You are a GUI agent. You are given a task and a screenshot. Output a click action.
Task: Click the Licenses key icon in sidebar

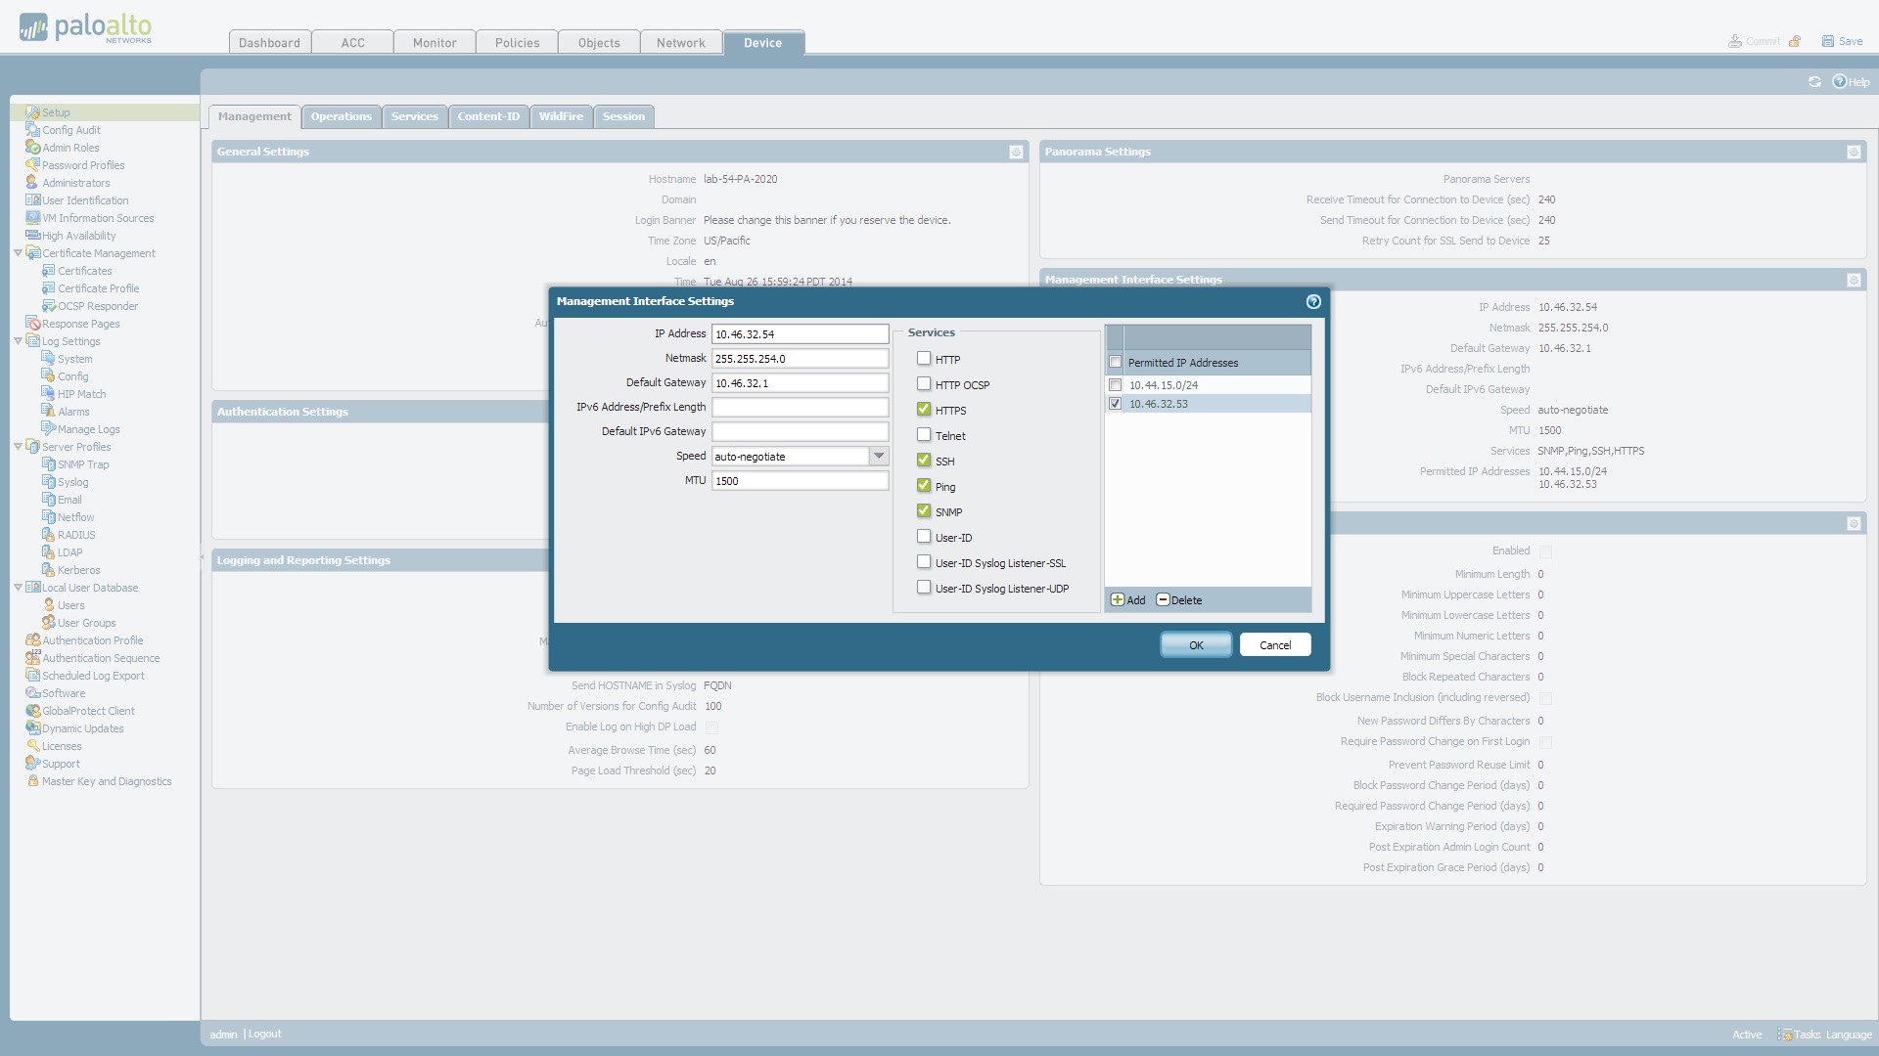coord(32,746)
